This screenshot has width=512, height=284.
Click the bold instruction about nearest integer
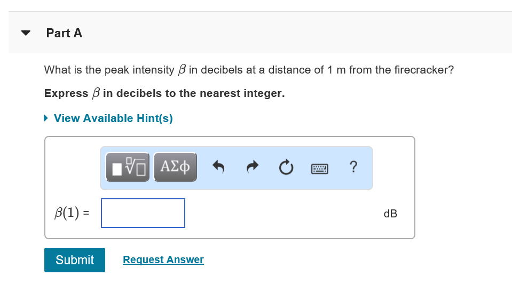pos(164,93)
